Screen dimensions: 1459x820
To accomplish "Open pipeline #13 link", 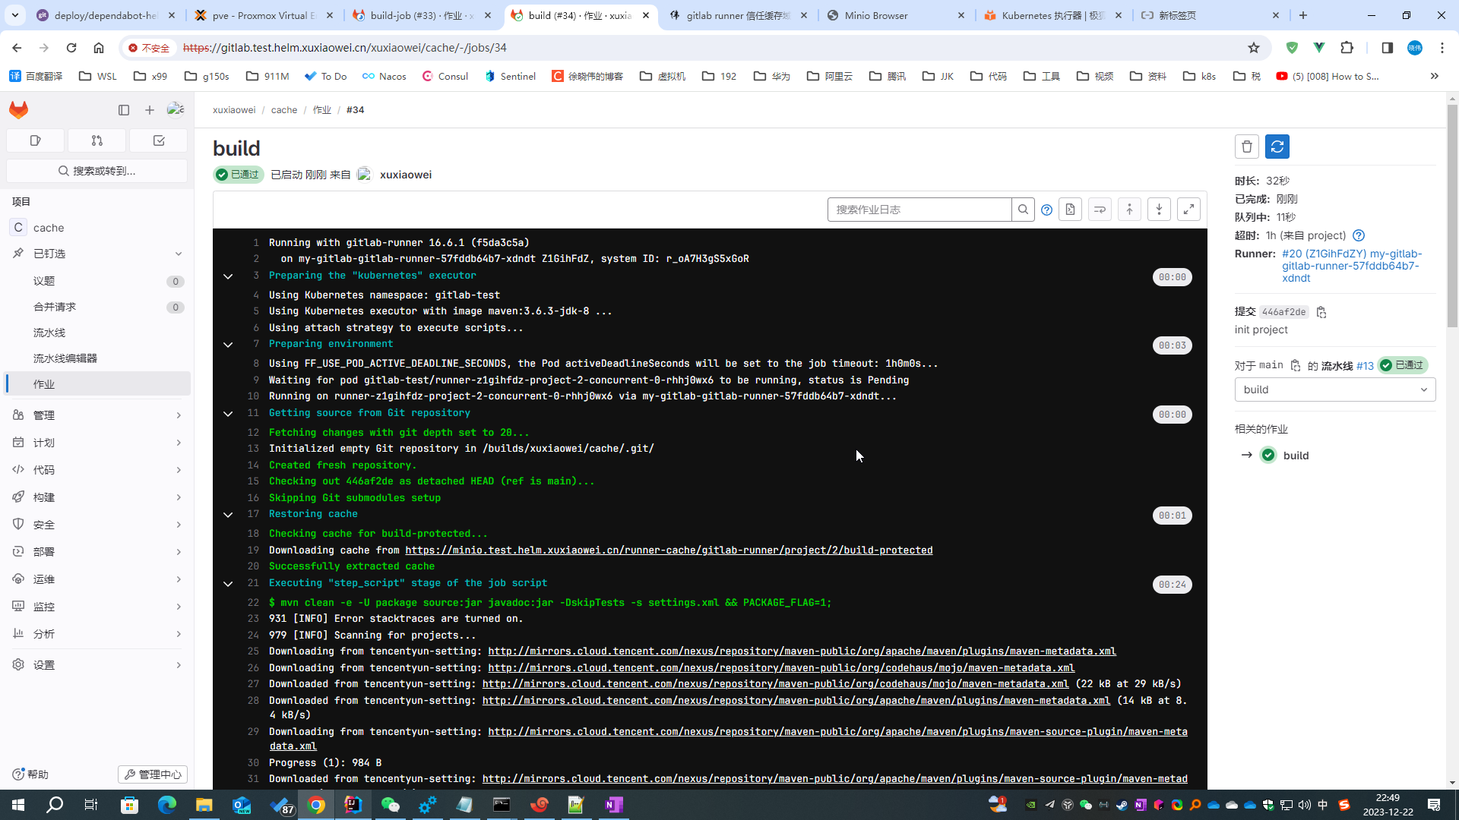I will [1365, 366].
